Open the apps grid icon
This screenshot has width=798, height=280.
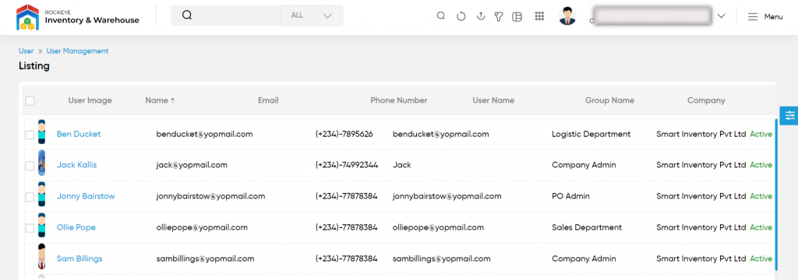(x=539, y=16)
